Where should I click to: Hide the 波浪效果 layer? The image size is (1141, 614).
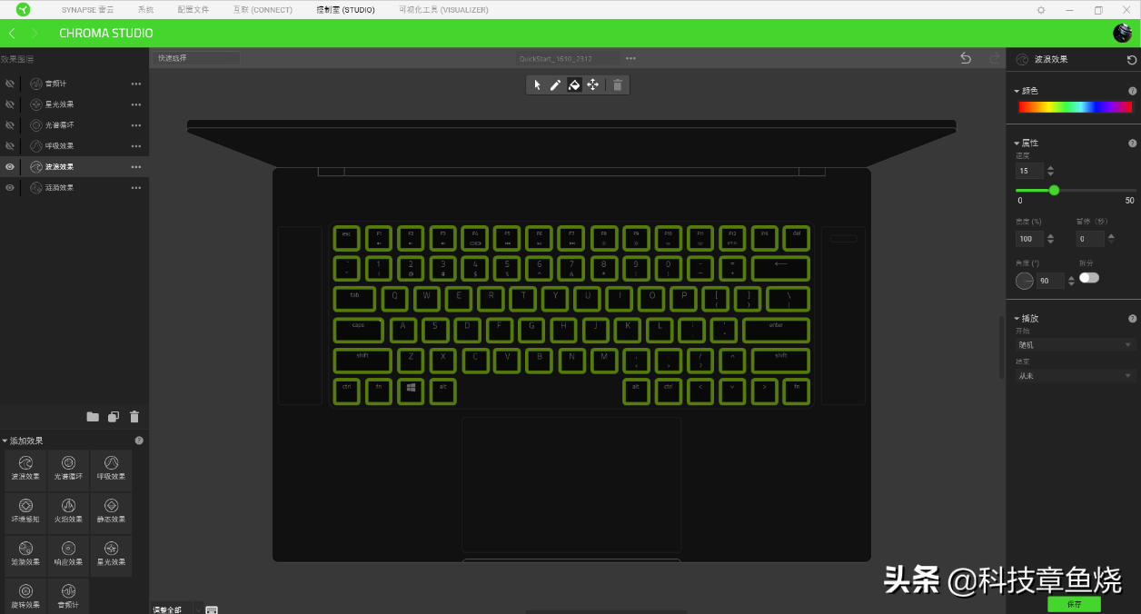pyautogui.click(x=10, y=167)
